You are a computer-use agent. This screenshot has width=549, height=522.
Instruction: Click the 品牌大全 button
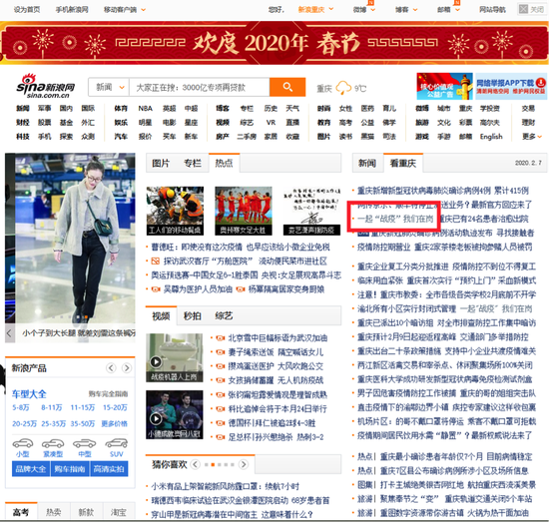pyautogui.click(x=31, y=469)
